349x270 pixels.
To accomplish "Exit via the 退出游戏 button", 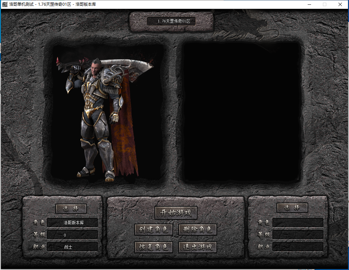I will click(198, 247).
